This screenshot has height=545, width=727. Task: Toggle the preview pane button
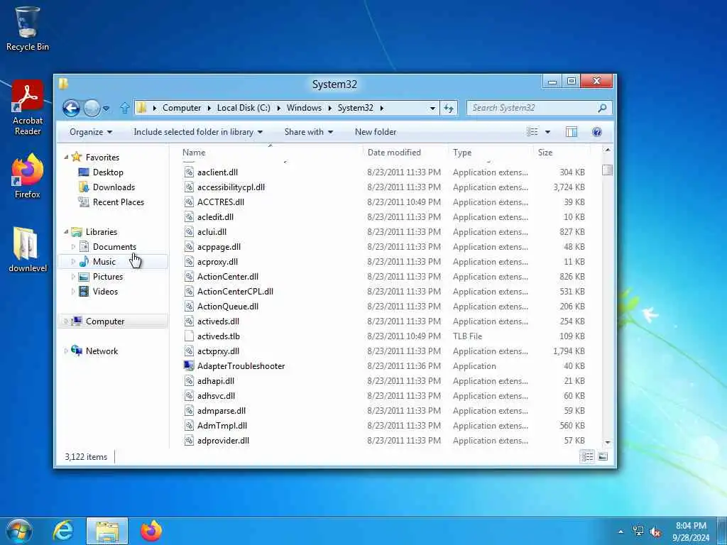(x=572, y=132)
